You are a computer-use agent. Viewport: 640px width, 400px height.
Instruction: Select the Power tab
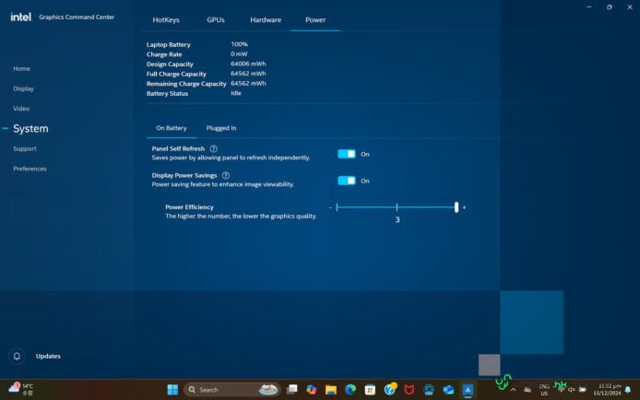315,19
